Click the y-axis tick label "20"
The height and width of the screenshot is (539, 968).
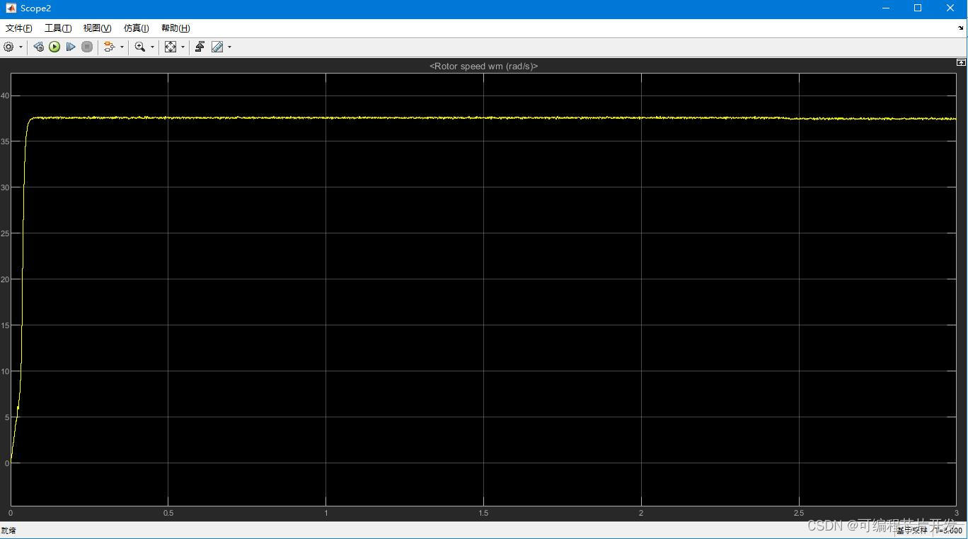coord(5,279)
